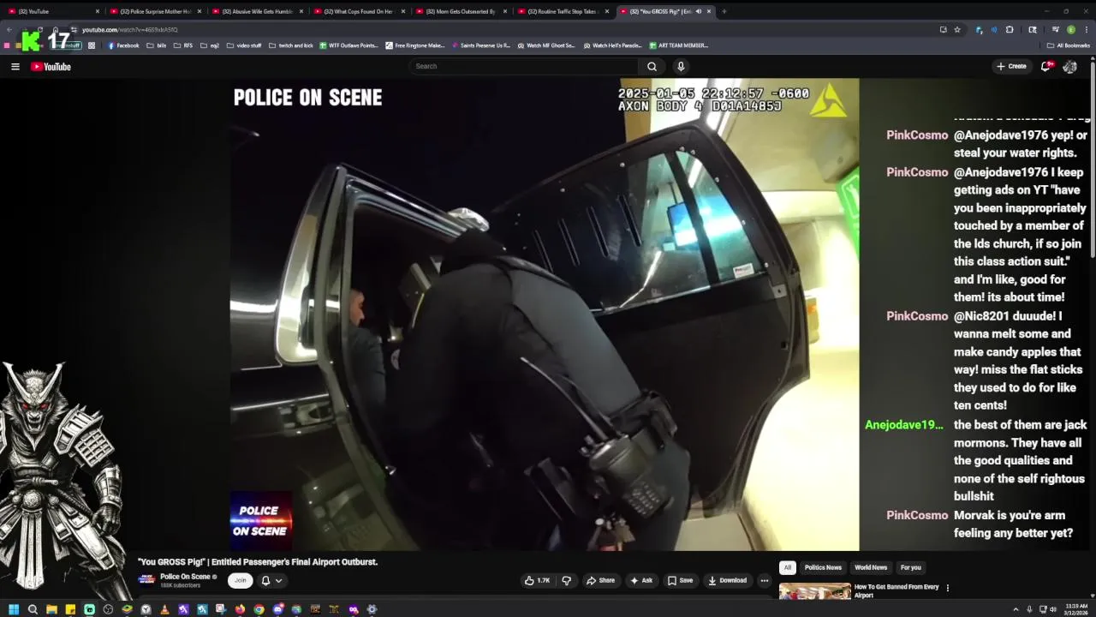Click the search magnifier button
1096x617 pixels.
click(x=652, y=66)
